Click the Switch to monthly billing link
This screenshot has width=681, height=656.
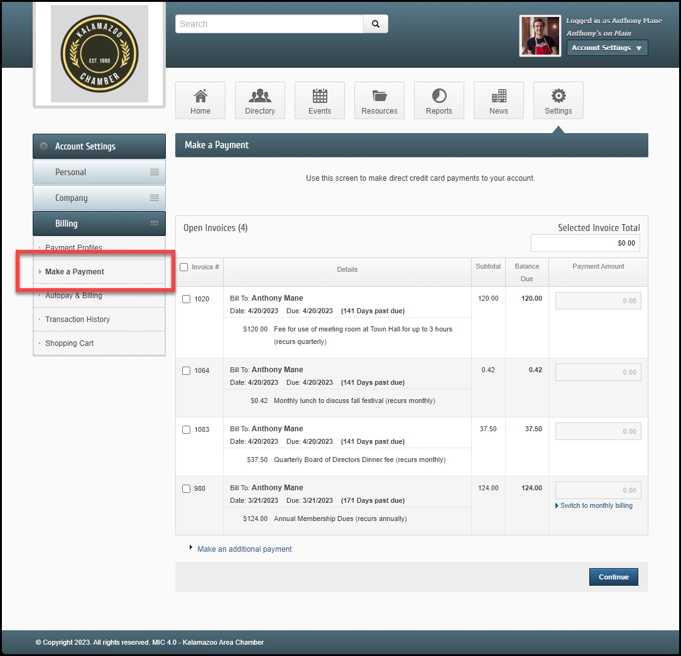(x=596, y=506)
